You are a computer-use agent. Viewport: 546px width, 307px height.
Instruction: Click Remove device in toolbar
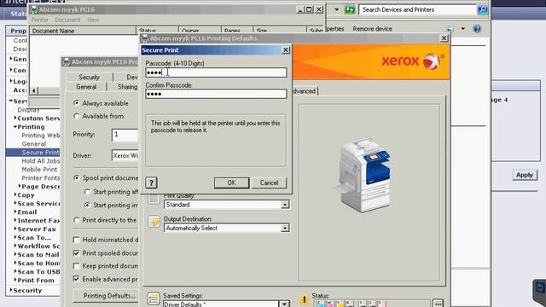pyautogui.click(x=372, y=29)
